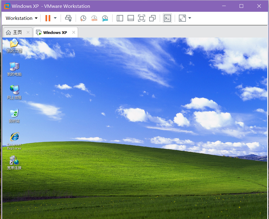Close the VMware Workstation window
The image size is (269, 219).
tap(259, 6)
